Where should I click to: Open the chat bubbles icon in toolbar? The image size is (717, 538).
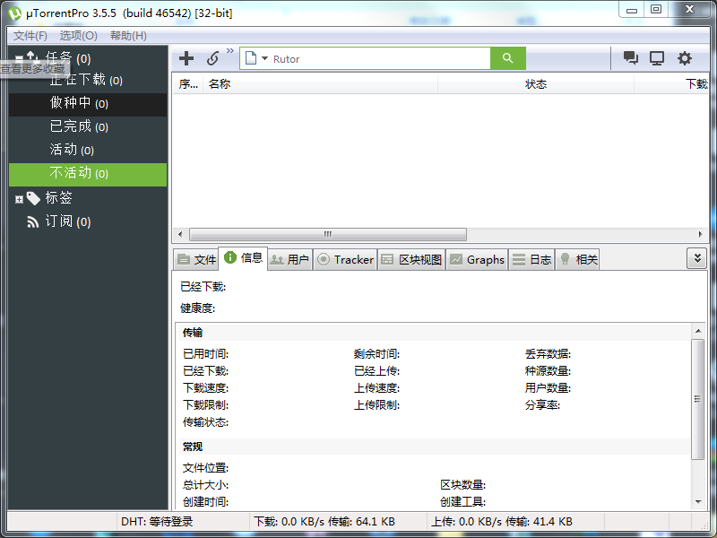(x=631, y=58)
